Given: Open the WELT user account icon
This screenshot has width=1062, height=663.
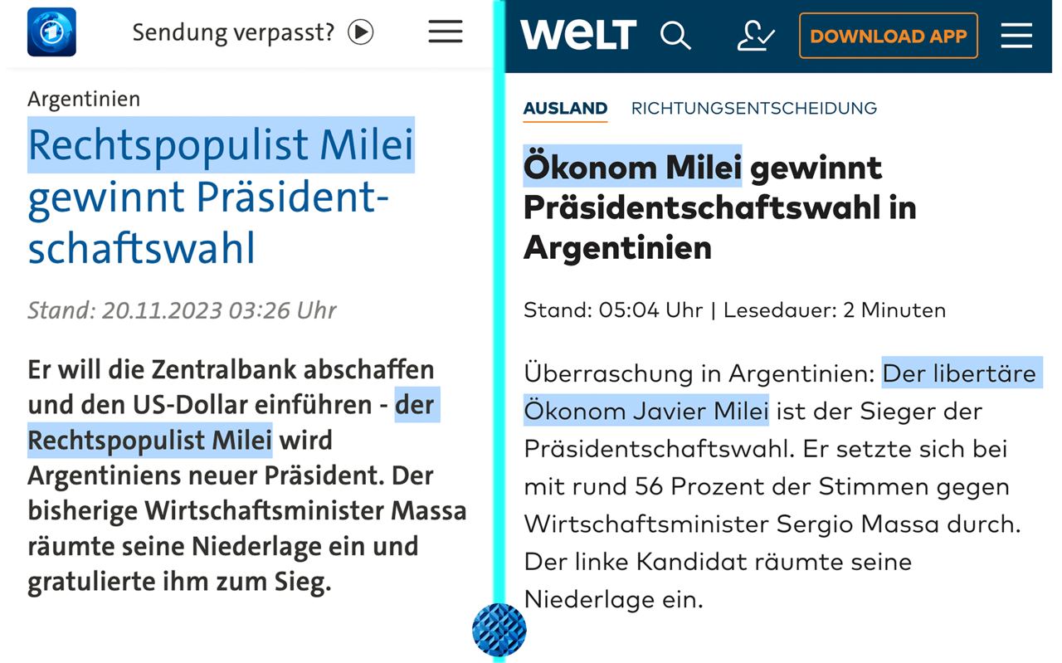Looking at the screenshot, I should pyautogui.click(x=755, y=36).
